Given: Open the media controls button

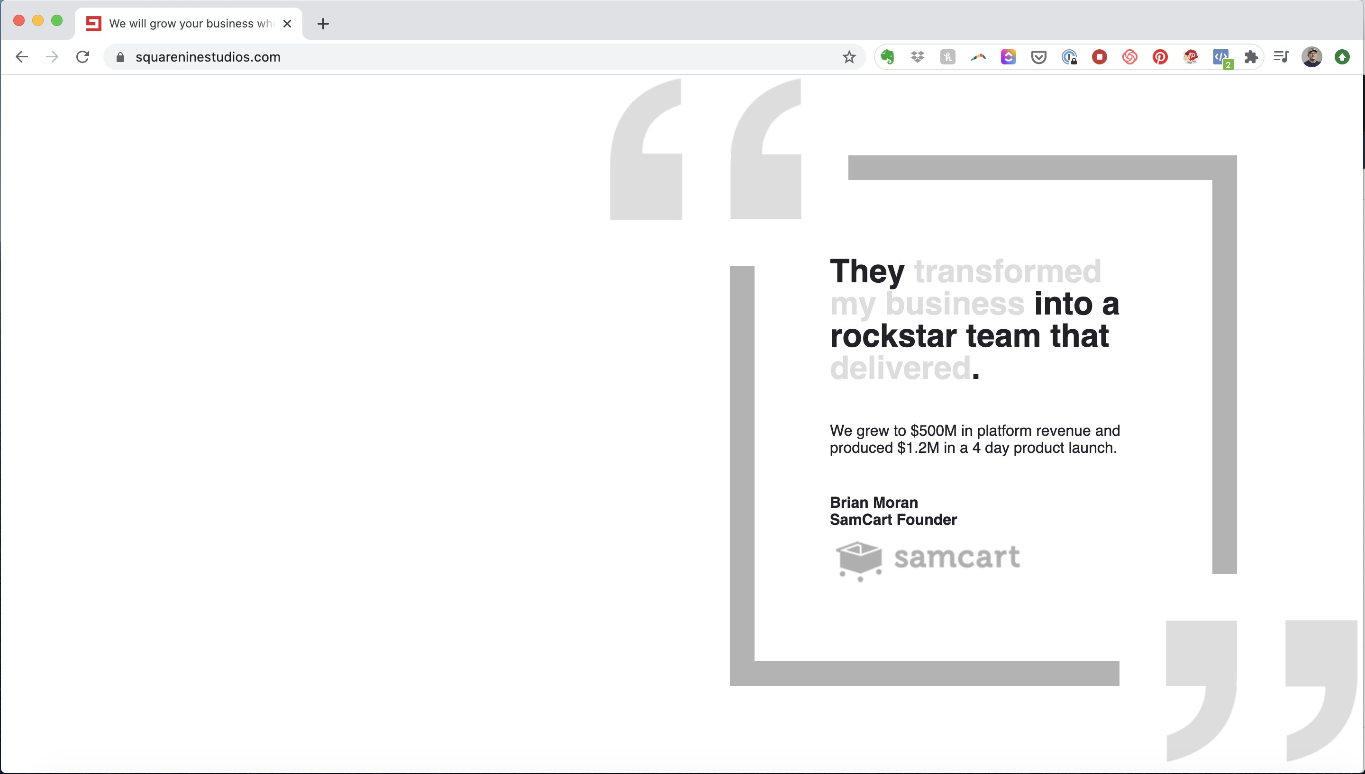Looking at the screenshot, I should [1282, 57].
